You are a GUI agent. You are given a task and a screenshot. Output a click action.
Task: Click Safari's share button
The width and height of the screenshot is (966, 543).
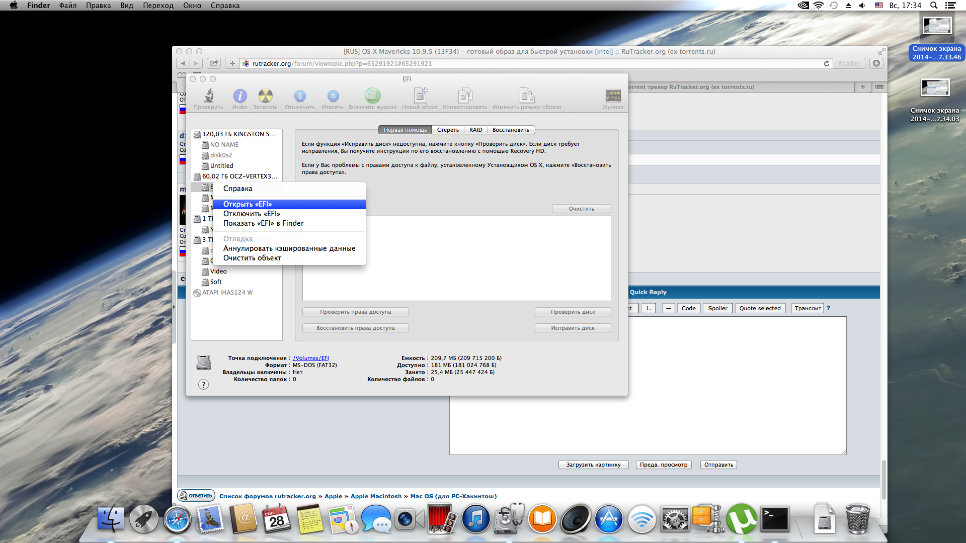(x=214, y=63)
